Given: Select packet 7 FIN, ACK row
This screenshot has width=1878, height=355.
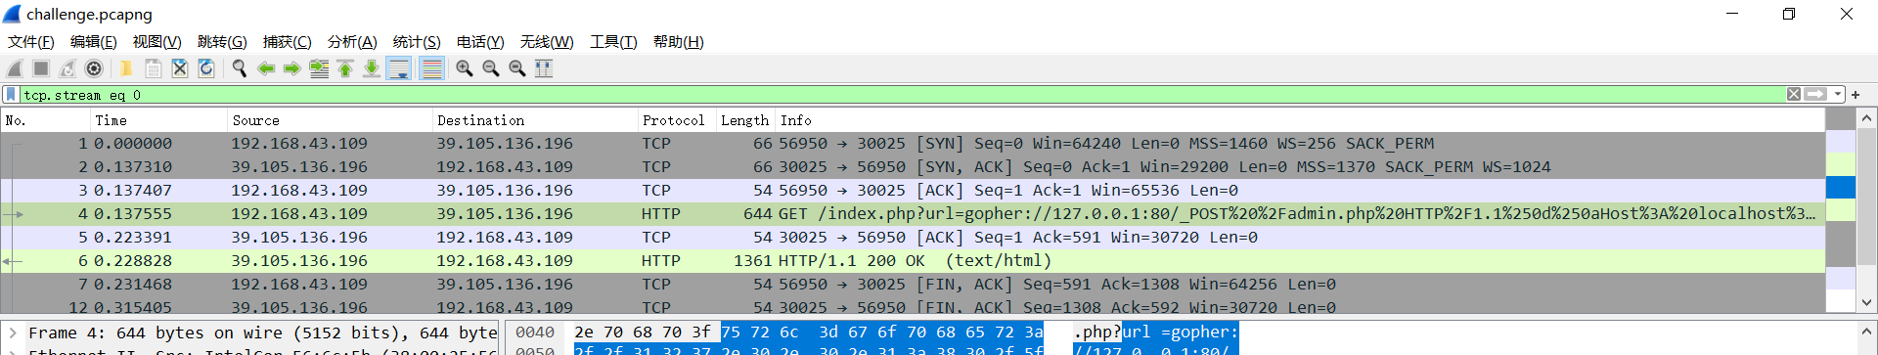Looking at the screenshot, I should point(913,285).
